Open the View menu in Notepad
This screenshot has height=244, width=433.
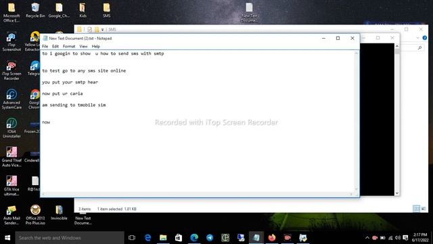[83, 47]
